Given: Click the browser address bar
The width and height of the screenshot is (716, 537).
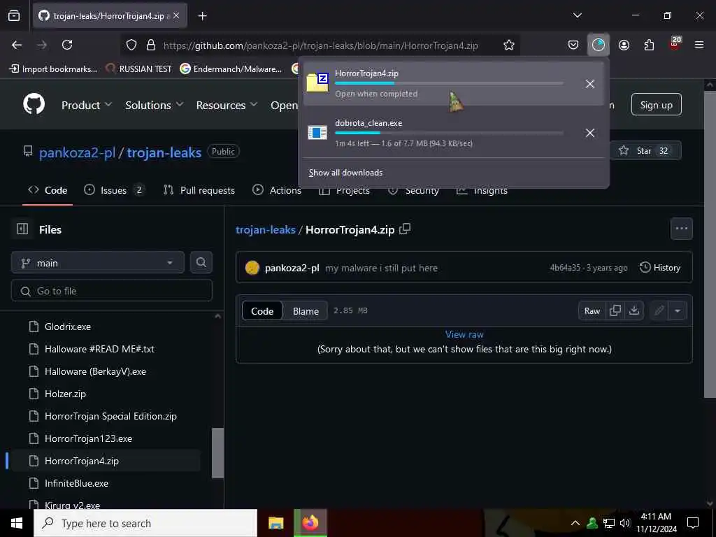Looking at the screenshot, I should point(320,45).
